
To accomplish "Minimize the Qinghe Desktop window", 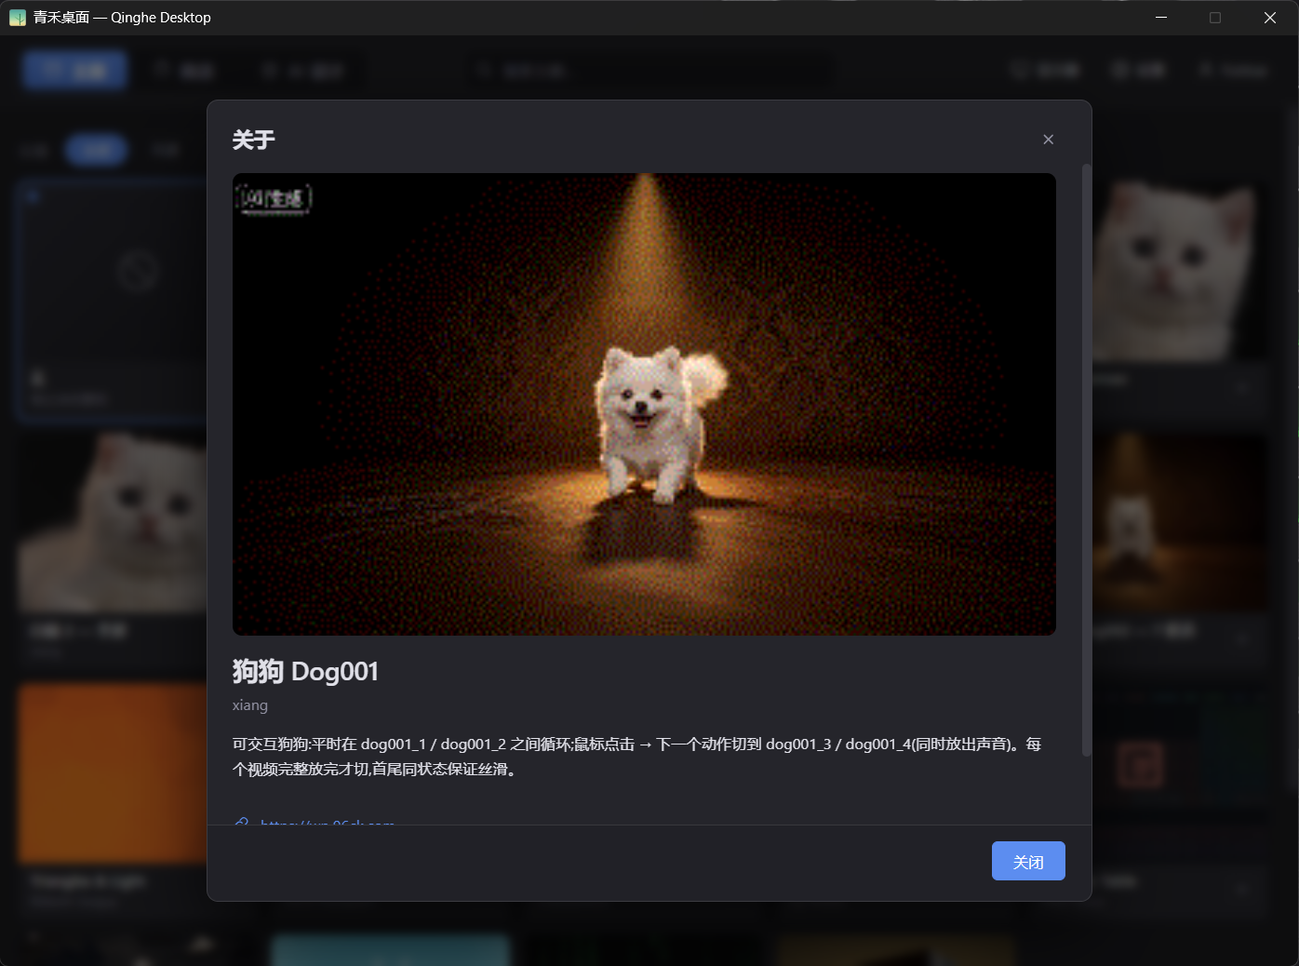I will click(1161, 18).
